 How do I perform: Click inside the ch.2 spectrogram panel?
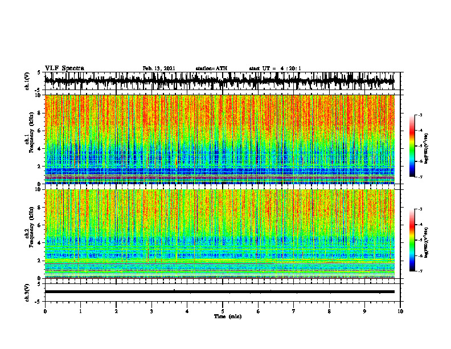[219, 234]
